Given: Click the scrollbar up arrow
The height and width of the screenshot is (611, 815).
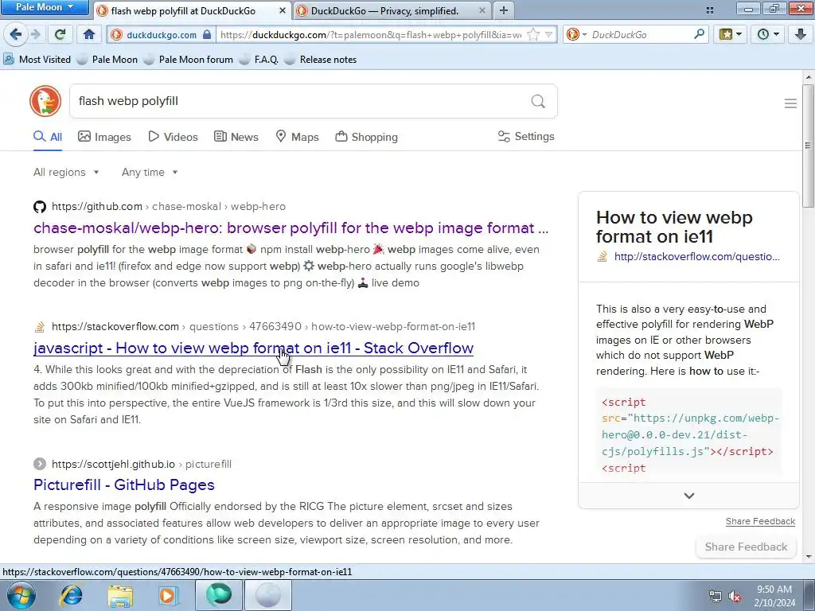Looking at the screenshot, I should point(809,77).
